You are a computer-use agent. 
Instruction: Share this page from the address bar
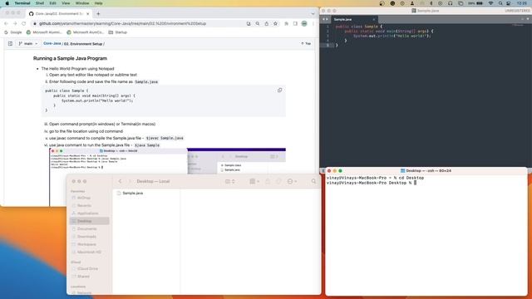[x=266, y=23]
